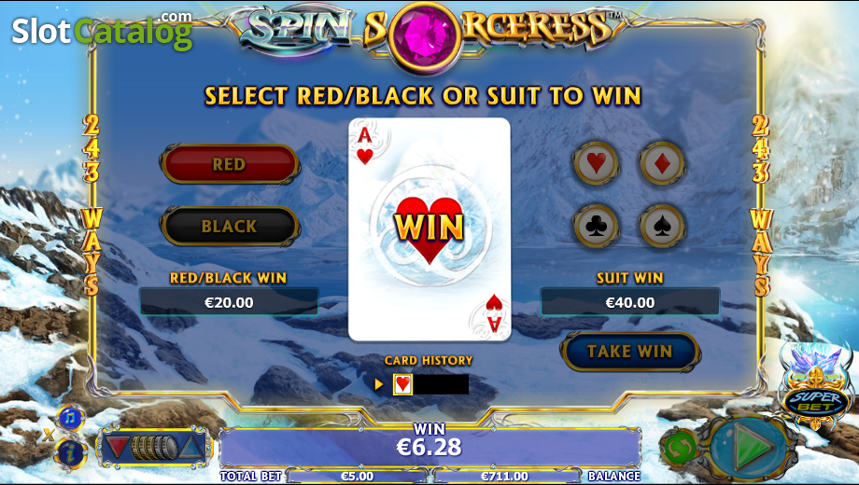This screenshot has width=859, height=485.
Task: Click the pink gem in title logo
Action: point(421,36)
